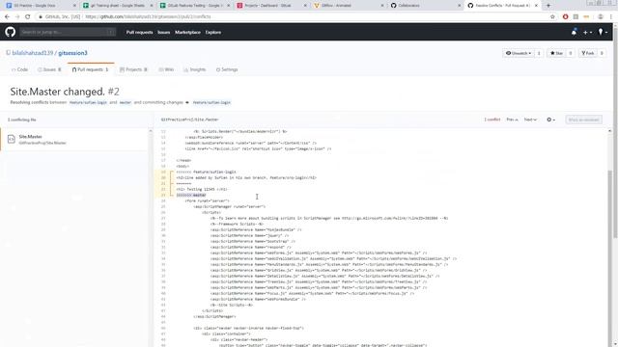Open the Unwatch dropdown
Viewport: 618px width, 347px height.
[x=520, y=53]
